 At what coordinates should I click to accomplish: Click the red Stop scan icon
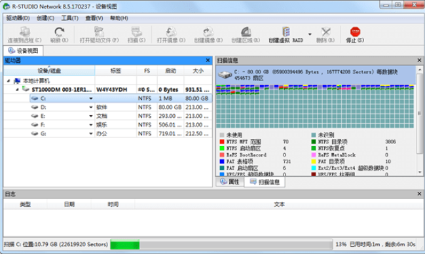[355, 31]
